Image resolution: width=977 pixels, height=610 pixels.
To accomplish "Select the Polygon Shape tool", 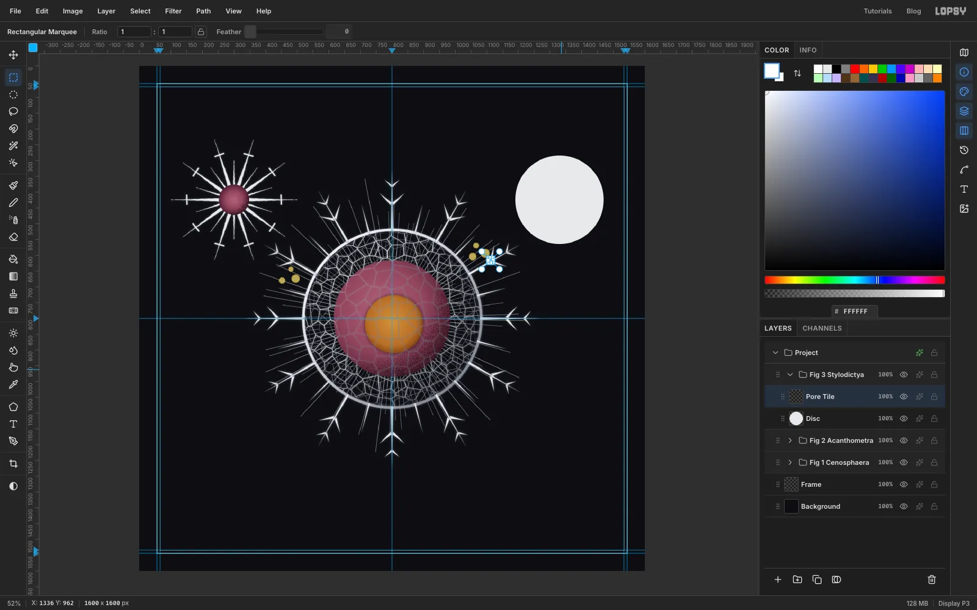I will [x=13, y=407].
